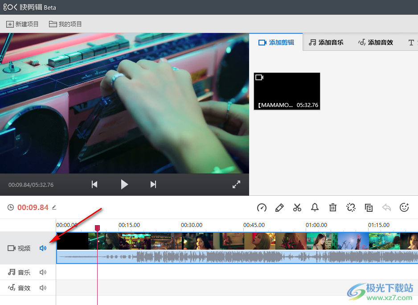Click the 00:30.00 mark on the ruler
418x305 pixels.
[192, 225]
